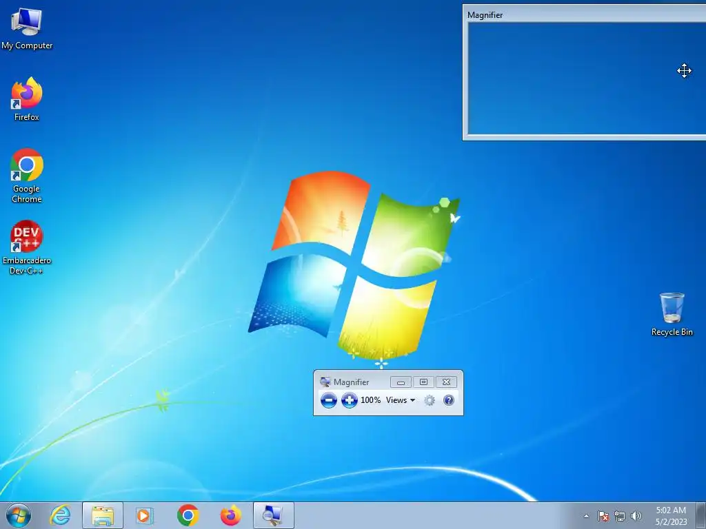
Task: Open the Windows Start menu
Action: pos(19,515)
